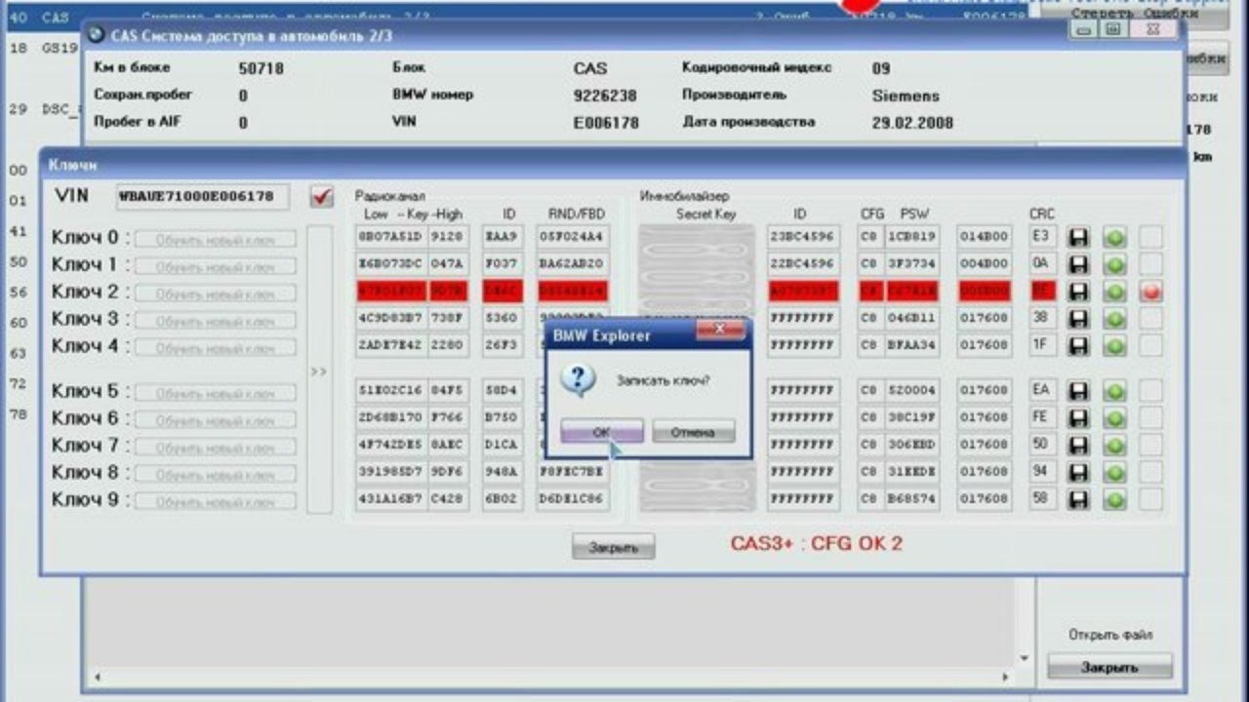Toggle the rightmost checkbox in Ключ 1 row
The image size is (1249, 702).
[x=1151, y=264]
